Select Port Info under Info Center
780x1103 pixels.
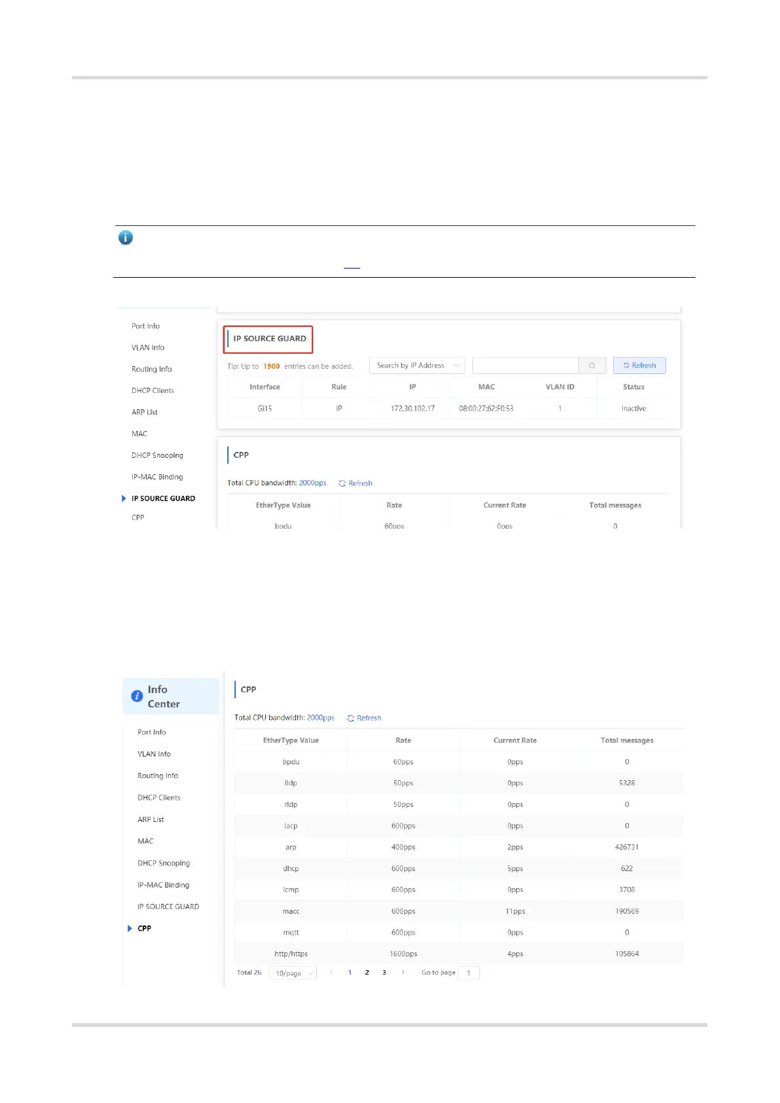[151, 732]
